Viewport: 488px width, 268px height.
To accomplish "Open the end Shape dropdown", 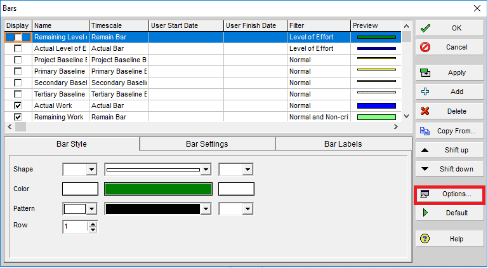I will coord(247,170).
